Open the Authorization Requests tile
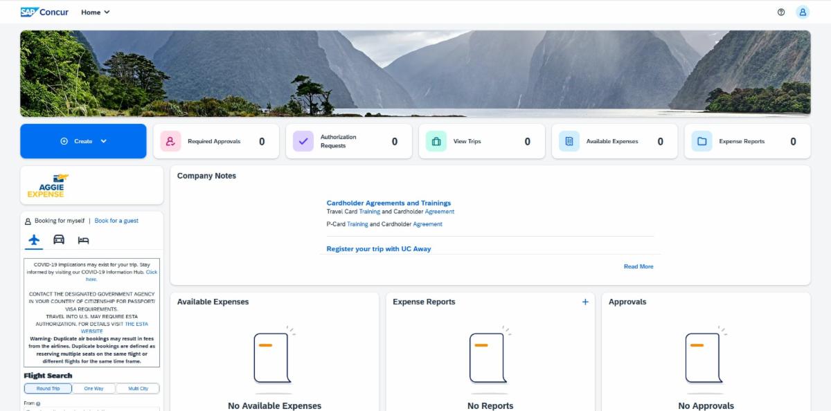This screenshot has width=831, height=411. (x=348, y=141)
